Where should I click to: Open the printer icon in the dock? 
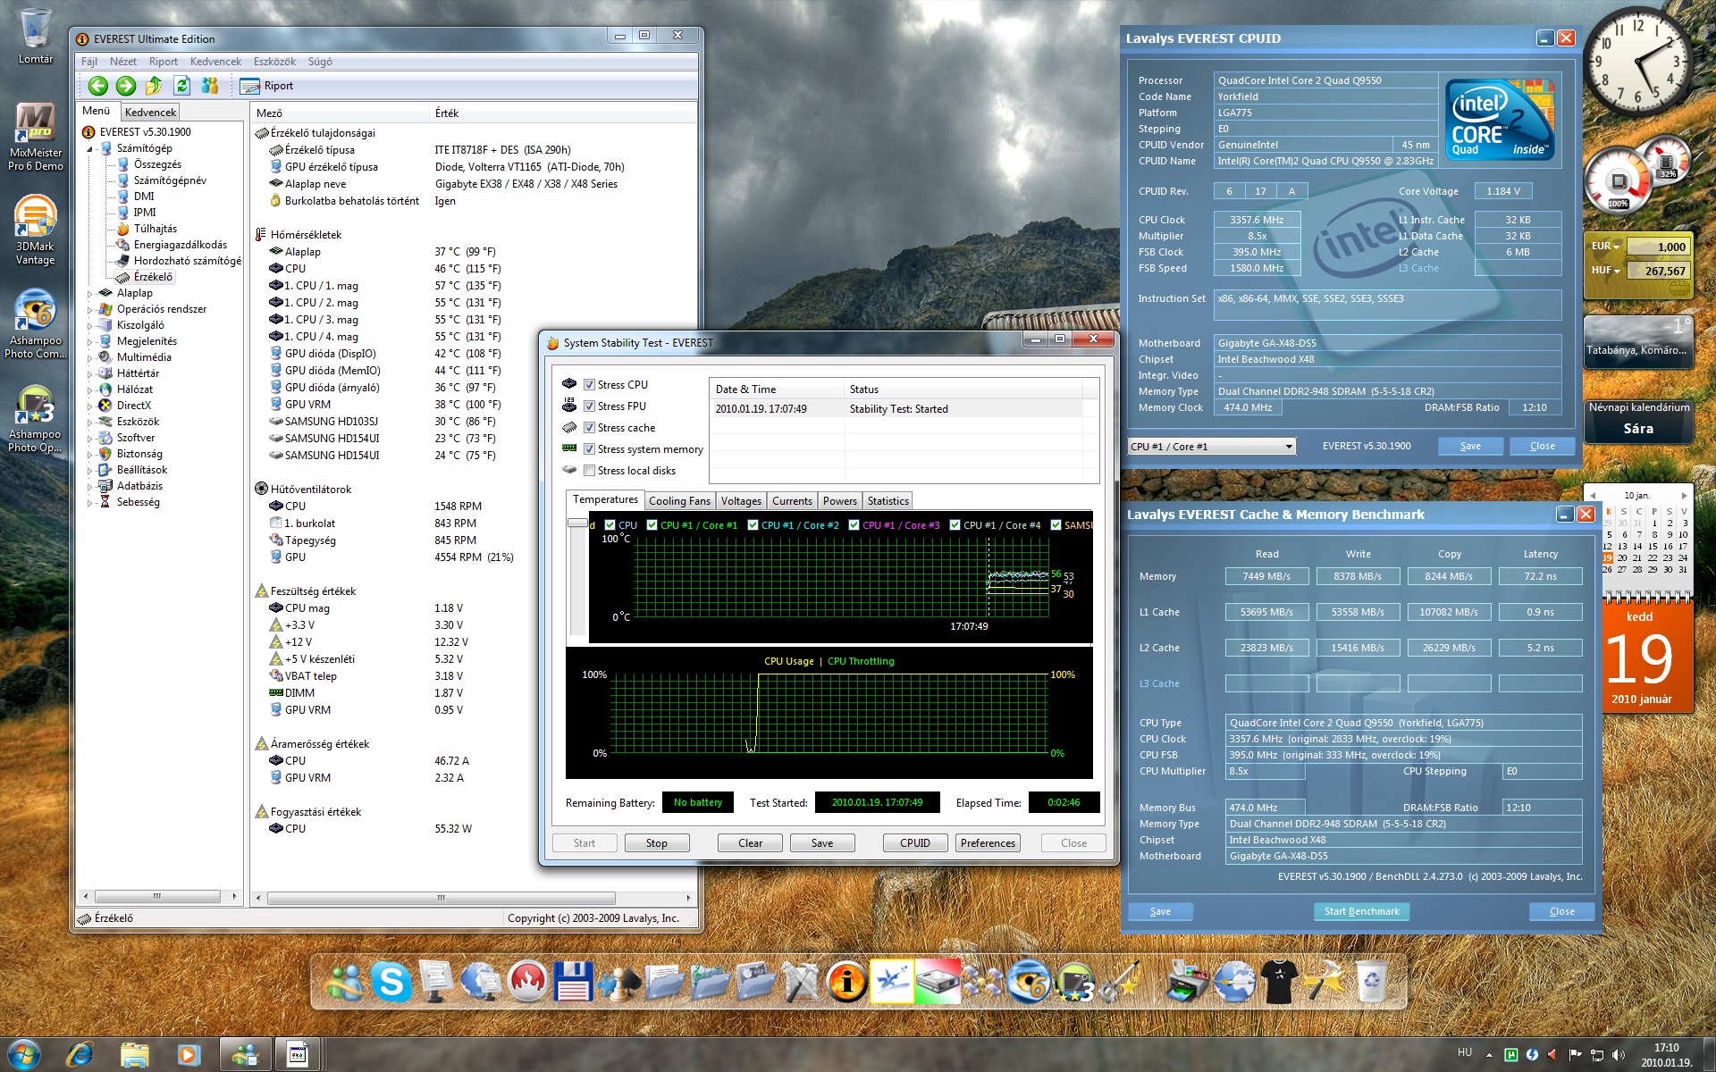point(1188,982)
